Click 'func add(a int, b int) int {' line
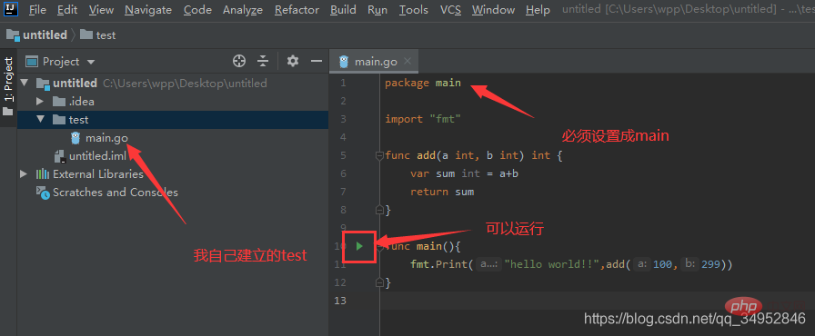The image size is (815, 336). point(473,155)
